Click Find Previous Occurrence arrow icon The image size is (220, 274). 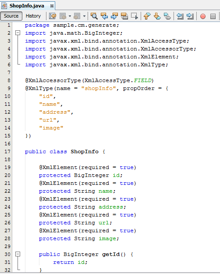pos(104,16)
